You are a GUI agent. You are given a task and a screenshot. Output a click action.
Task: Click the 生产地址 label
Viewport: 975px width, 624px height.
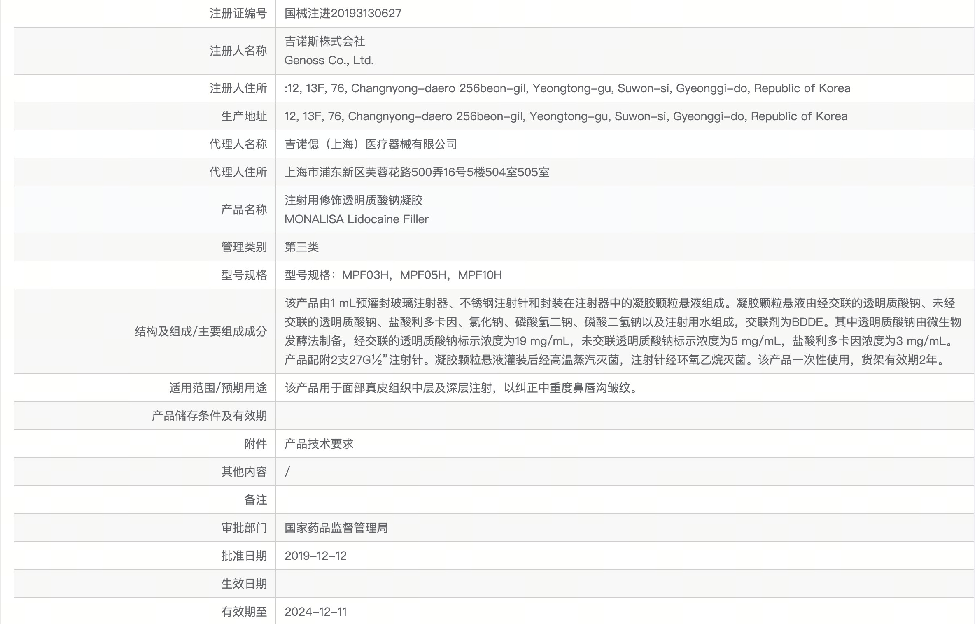pyautogui.click(x=244, y=116)
